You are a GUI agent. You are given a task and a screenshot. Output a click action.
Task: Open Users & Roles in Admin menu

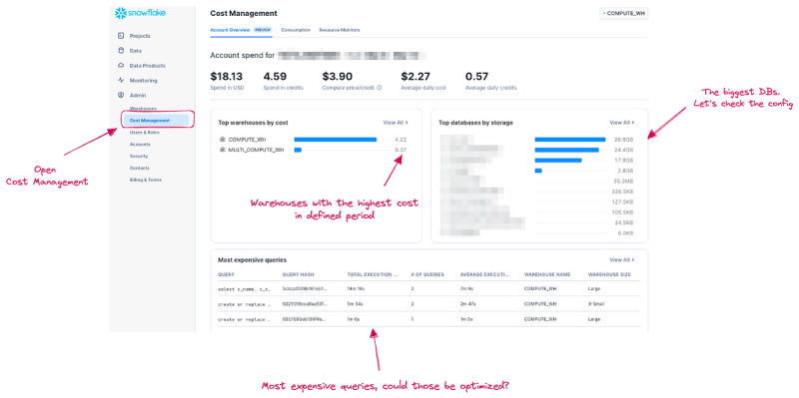click(144, 133)
